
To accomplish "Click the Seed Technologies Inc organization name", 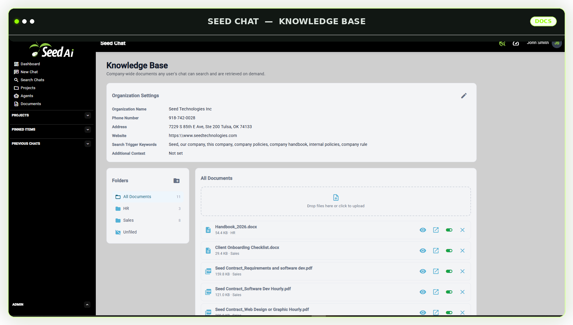I will click(x=190, y=109).
